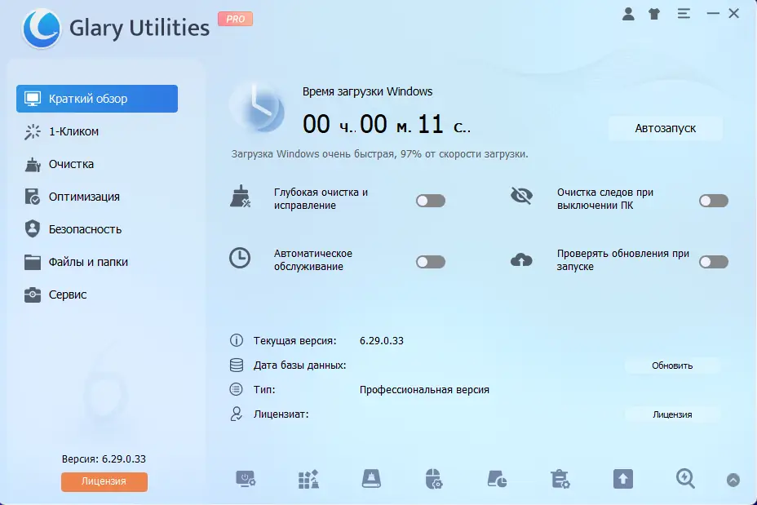
Task: Open Автозапуск settings
Action: point(666,128)
